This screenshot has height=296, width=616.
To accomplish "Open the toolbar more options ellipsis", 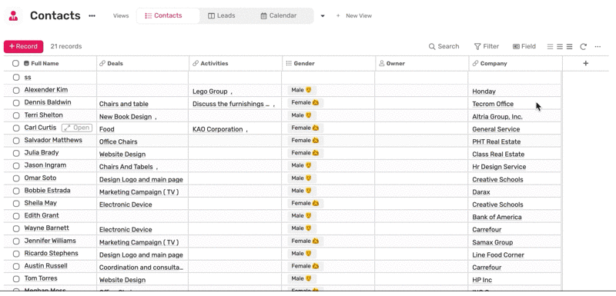I will 598,47.
